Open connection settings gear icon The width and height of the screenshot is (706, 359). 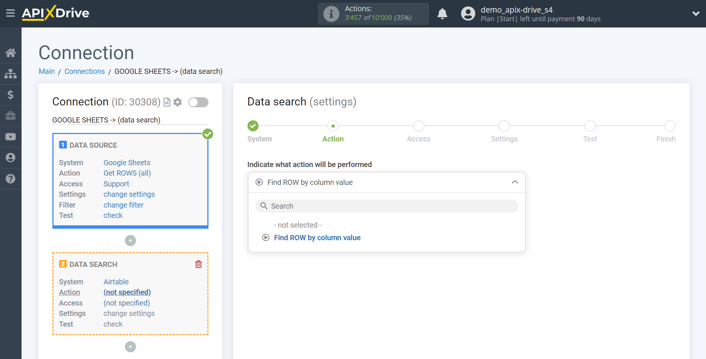[x=178, y=102]
